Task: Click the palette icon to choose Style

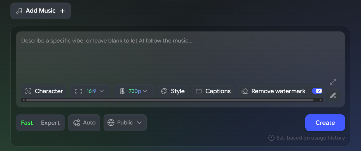Action: 164,91
